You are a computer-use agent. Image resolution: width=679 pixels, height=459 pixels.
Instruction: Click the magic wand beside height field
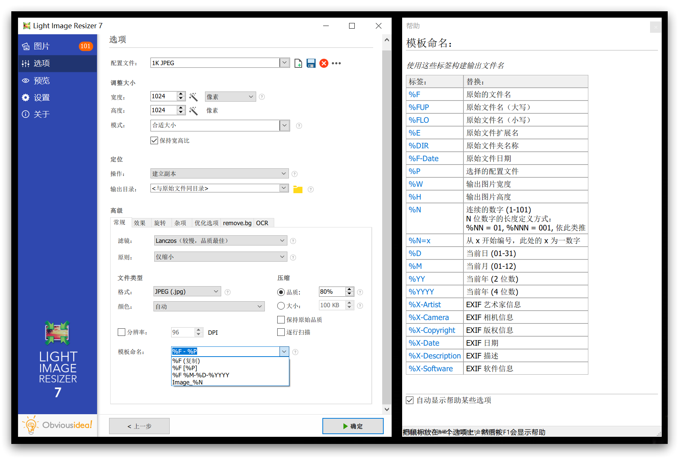pos(193,110)
